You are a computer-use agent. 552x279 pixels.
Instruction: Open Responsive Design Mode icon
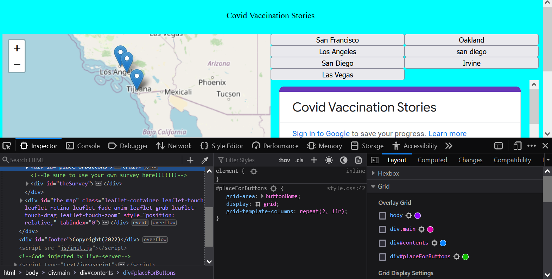click(517, 146)
